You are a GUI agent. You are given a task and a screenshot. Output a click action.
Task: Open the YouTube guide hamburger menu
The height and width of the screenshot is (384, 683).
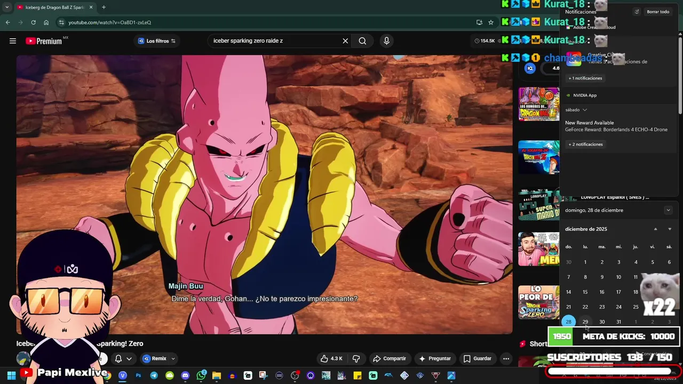[13, 41]
